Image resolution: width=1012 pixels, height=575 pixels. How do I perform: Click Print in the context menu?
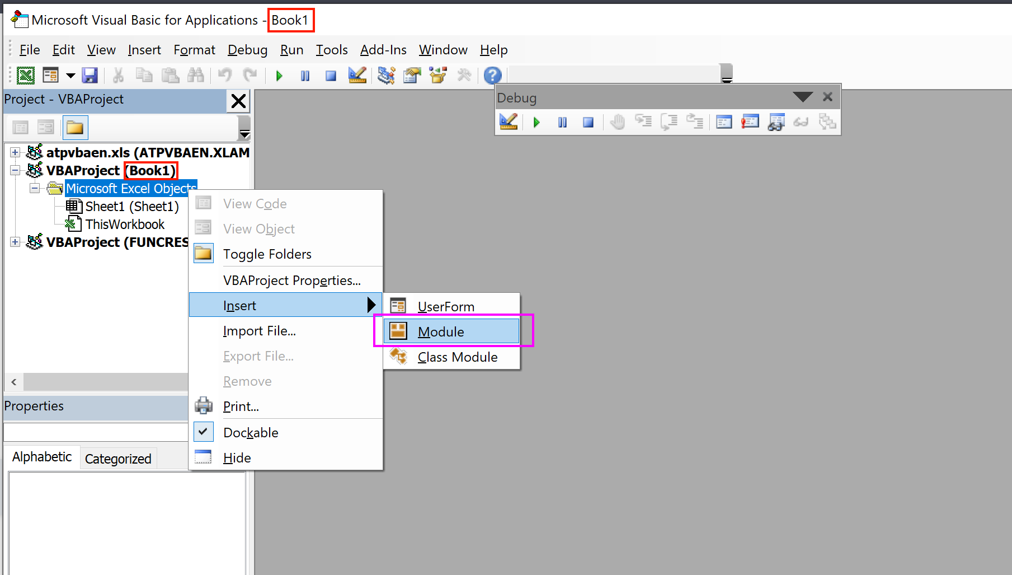click(286, 406)
